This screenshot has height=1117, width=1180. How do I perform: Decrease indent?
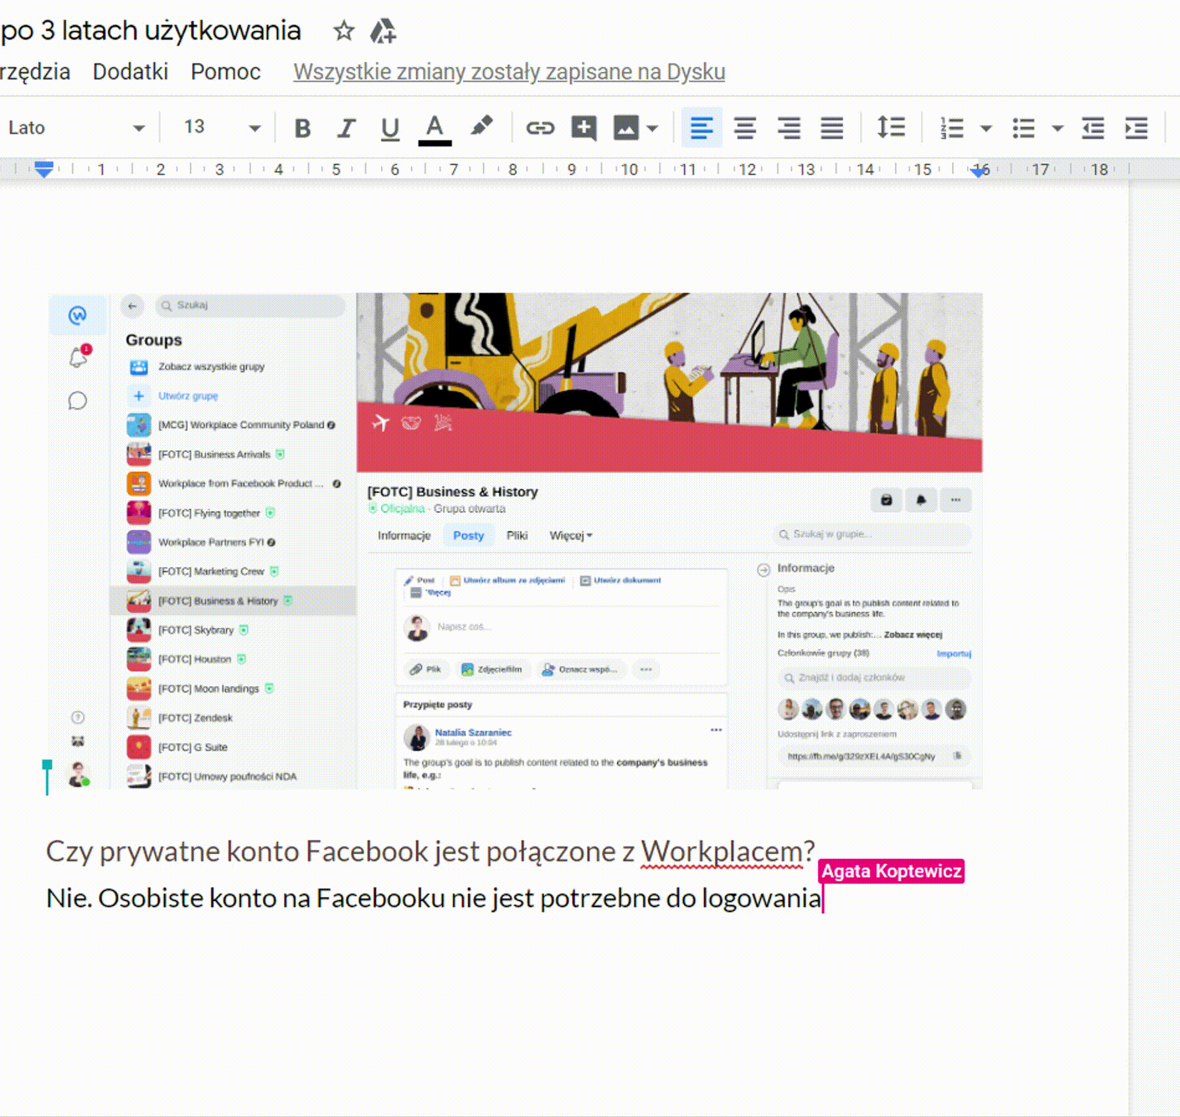click(x=1092, y=128)
